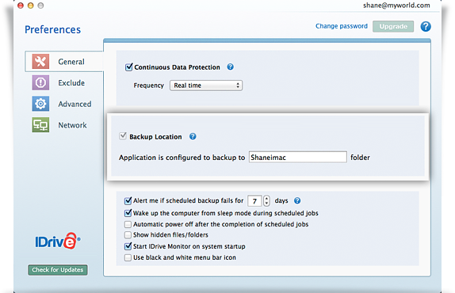Toggle Start IDrive Monitor on system startup
This screenshot has height=293, width=455.
click(128, 246)
